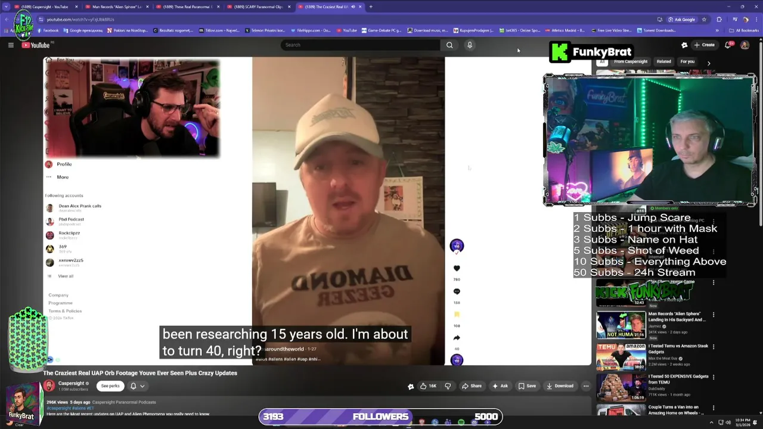Viewport: 763px width, 429px height.
Task: Show more filter chips with arrow
Action: [709, 63]
